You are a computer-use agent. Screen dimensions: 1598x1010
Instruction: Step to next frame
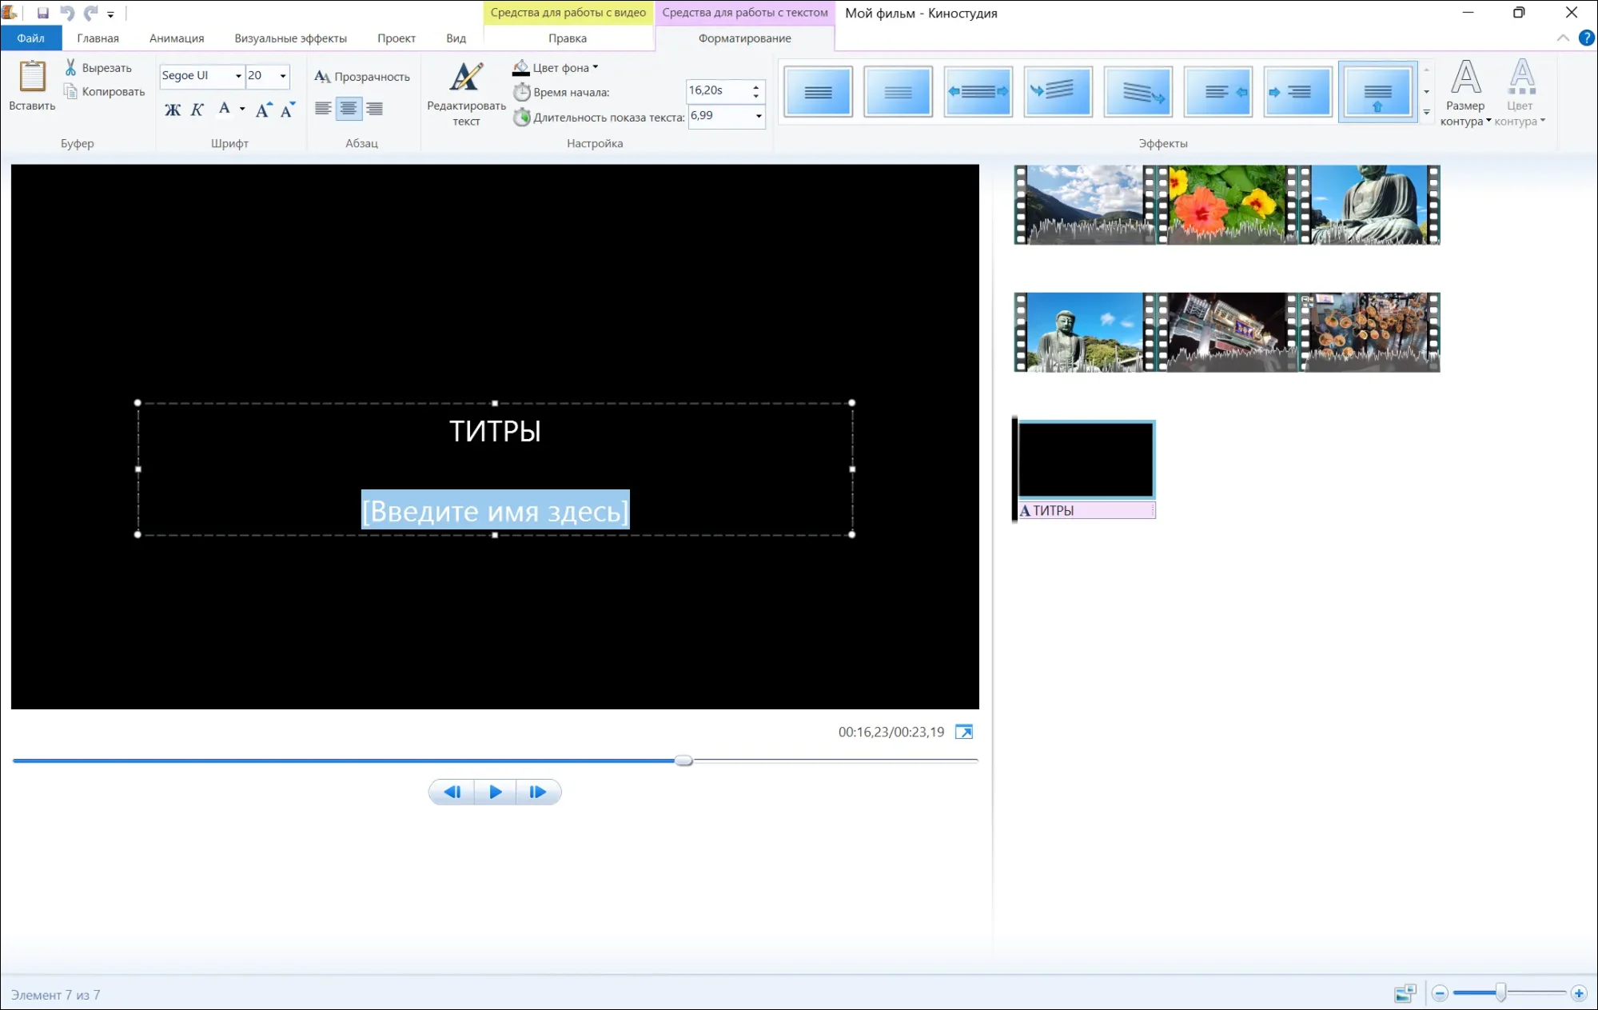[x=538, y=792]
